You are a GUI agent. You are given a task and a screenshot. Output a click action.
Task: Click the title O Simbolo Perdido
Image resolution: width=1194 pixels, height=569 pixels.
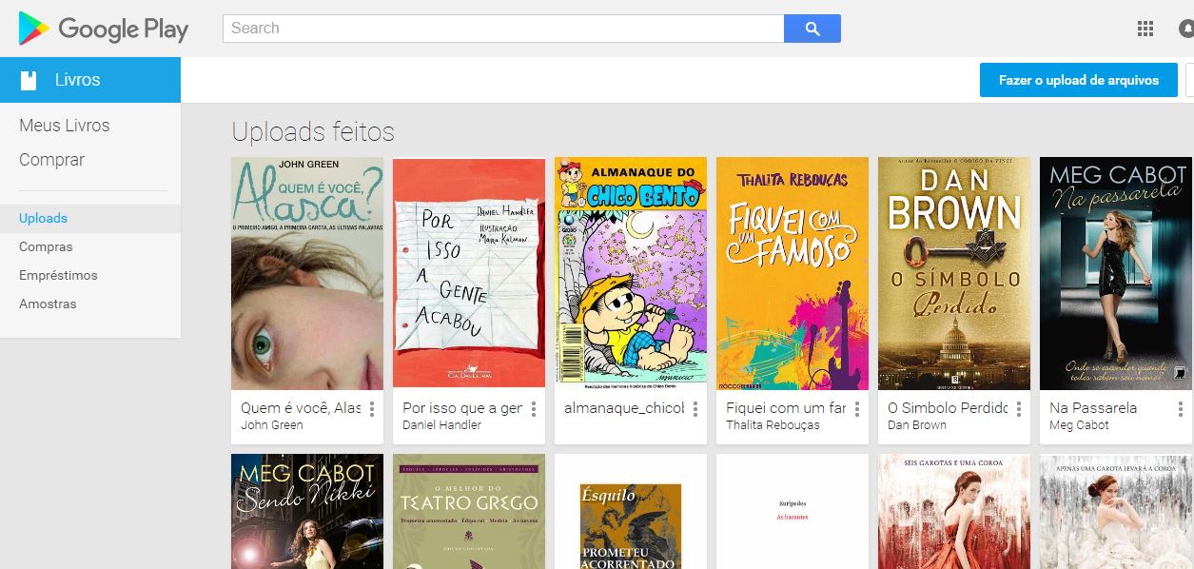coord(948,408)
